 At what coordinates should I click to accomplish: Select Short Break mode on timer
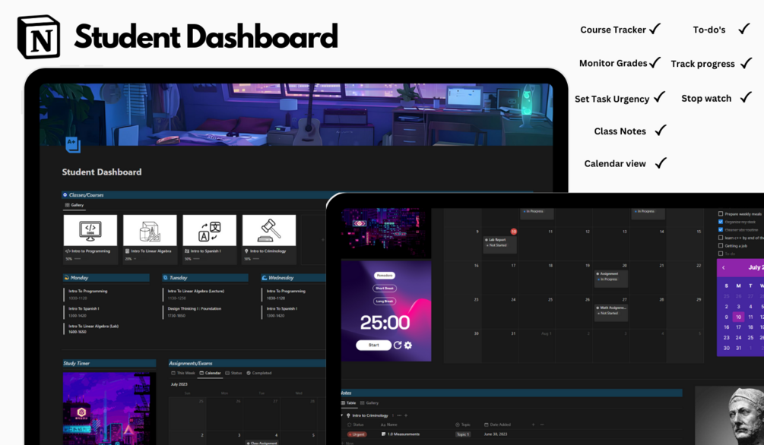(x=385, y=289)
